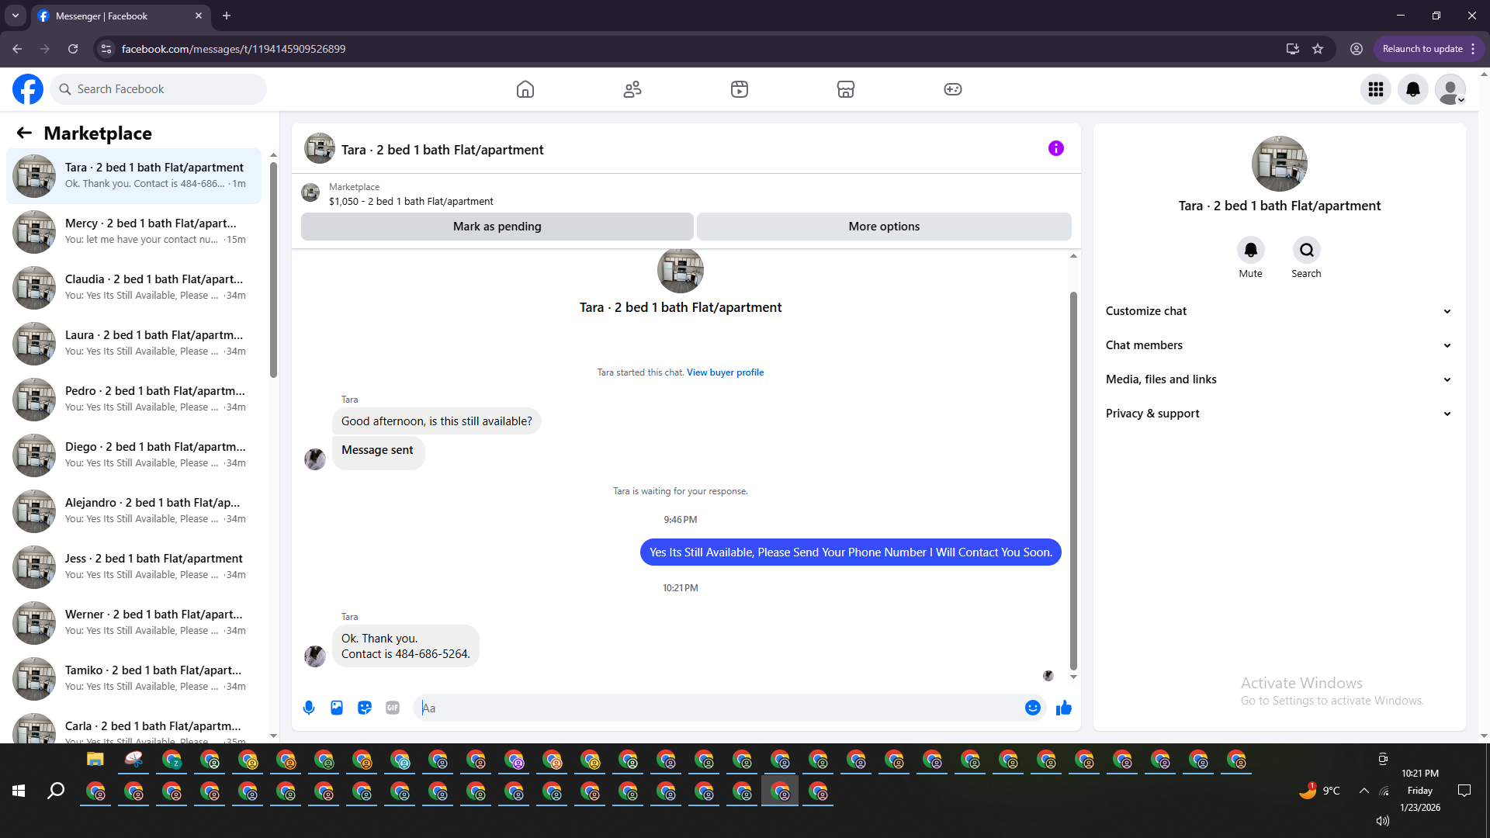Send a thumbs up like
The height and width of the screenshot is (838, 1490).
(x=1064, y=708)
